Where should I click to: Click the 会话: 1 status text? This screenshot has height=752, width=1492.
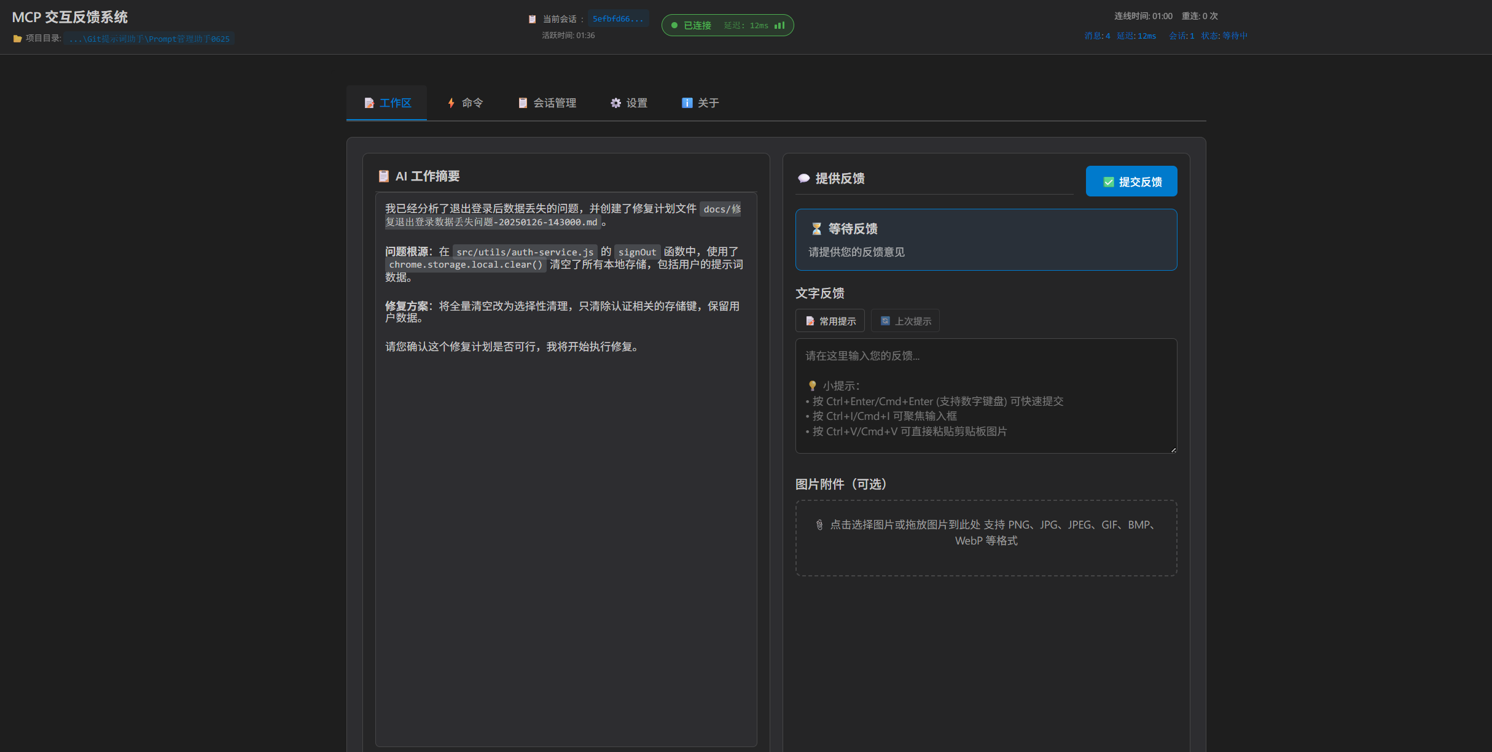click(x=1182, y=36)
